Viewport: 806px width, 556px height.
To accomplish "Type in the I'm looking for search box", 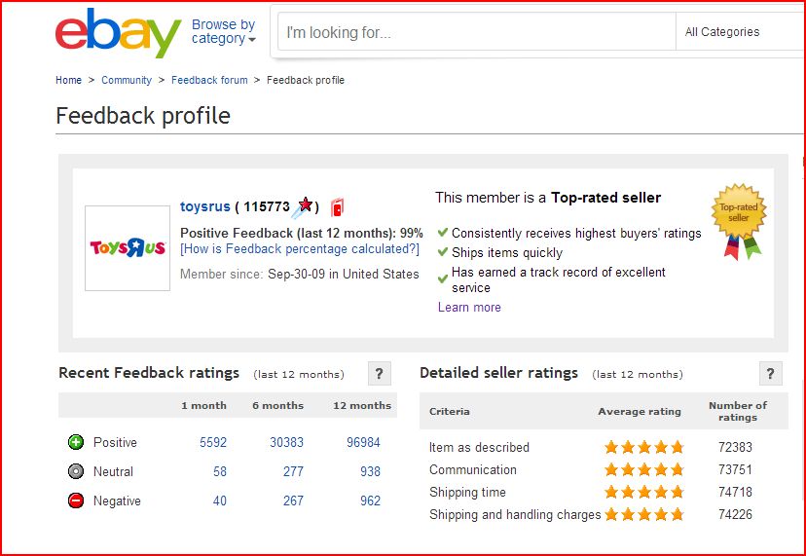I will pyautogui.click(x=477, y=32).
